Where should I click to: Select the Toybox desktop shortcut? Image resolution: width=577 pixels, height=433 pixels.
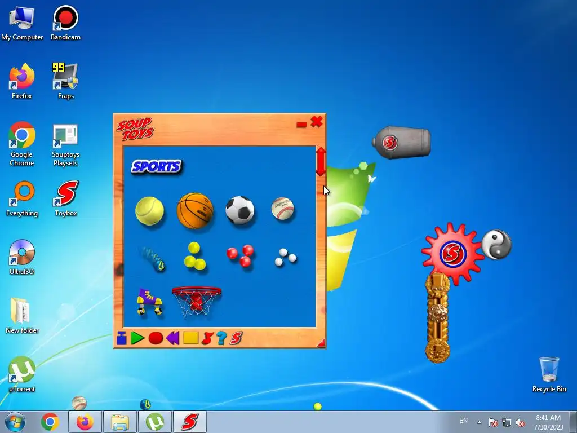(66, 199)
